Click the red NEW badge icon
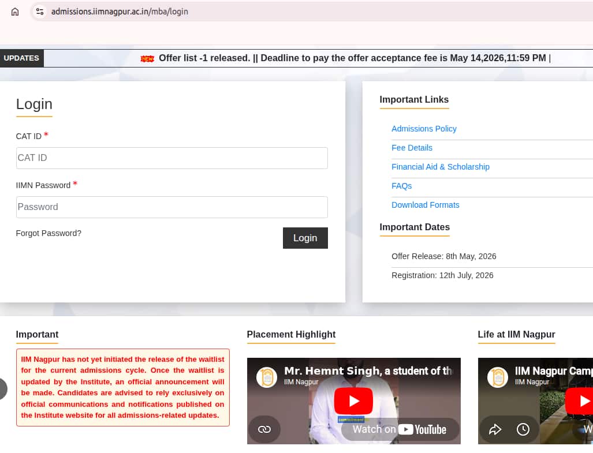 (x=147, y=58)
